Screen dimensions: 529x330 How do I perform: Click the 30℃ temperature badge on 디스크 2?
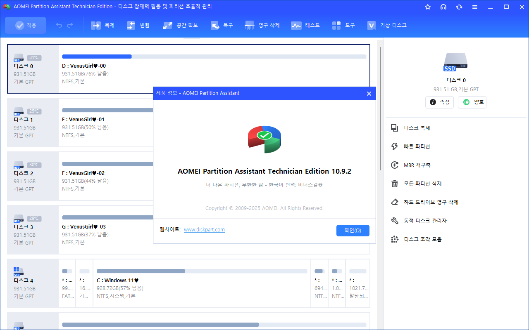(34, 165)
